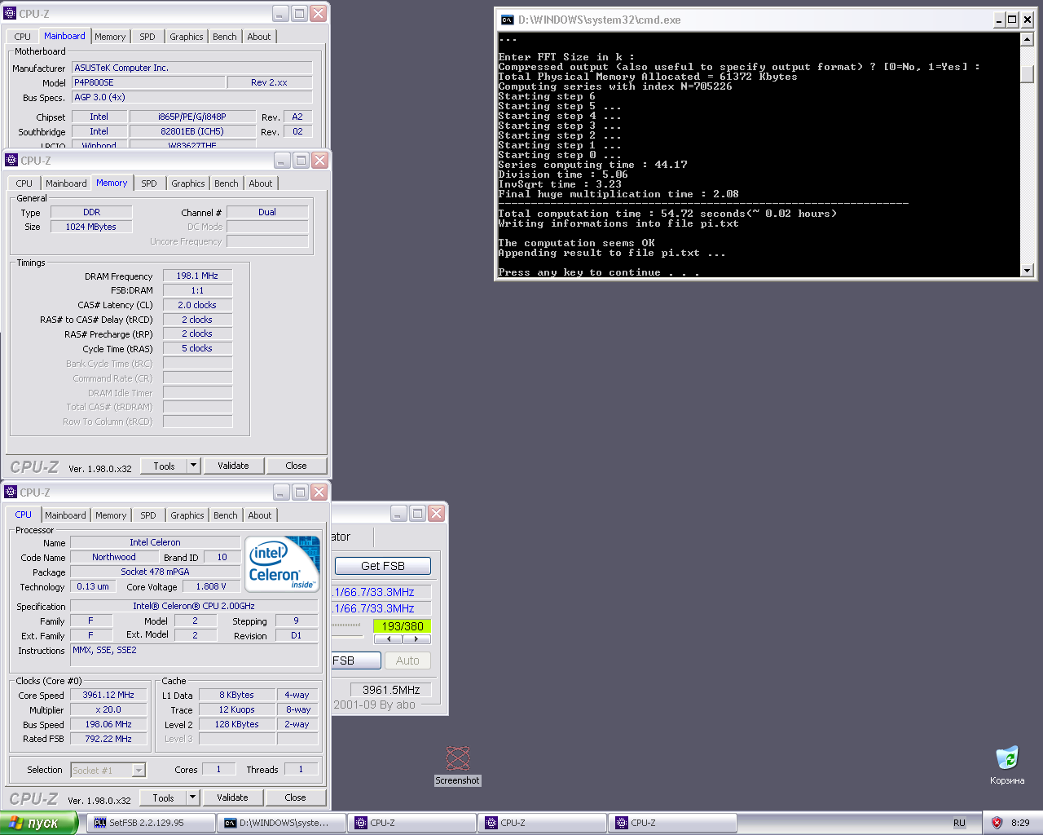Select About tab in the bottom CPU window
This screenshot has width=1043, height=835.
coord(260,515)
